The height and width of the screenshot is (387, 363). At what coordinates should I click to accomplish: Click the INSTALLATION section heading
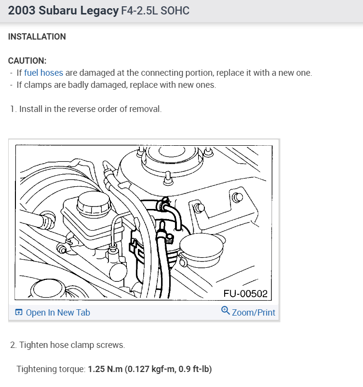pos(37,37)
